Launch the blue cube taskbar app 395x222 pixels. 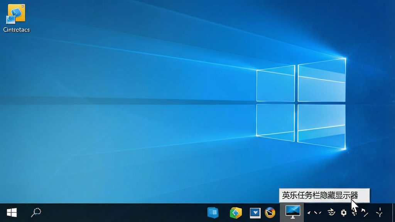[213, 213]
